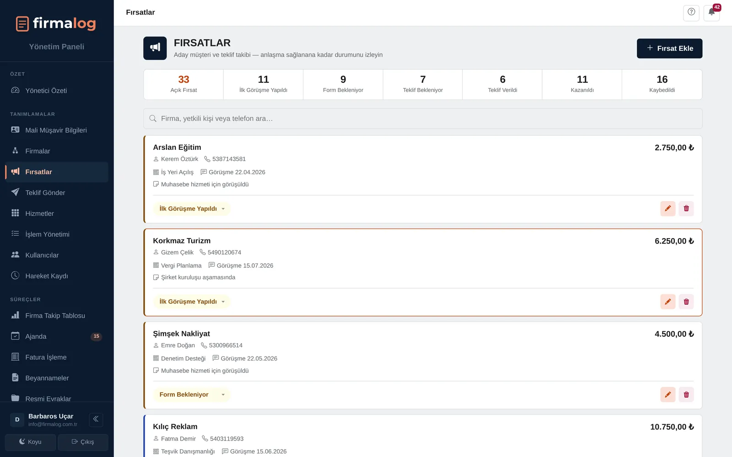
Task: Go to Kullanıcılar page
Action: point(57,255)
